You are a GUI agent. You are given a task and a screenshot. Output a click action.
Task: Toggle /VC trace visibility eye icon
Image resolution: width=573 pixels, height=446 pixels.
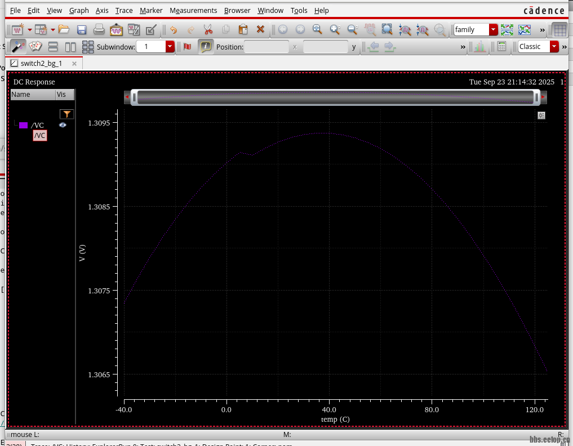point(63,125)
